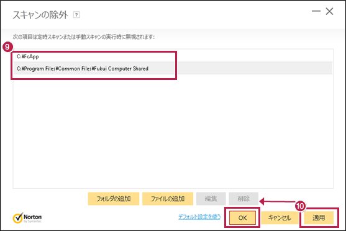Screen dimensions: 346x231
Task: Open the help question mark icon
Action: pos(76,15)
